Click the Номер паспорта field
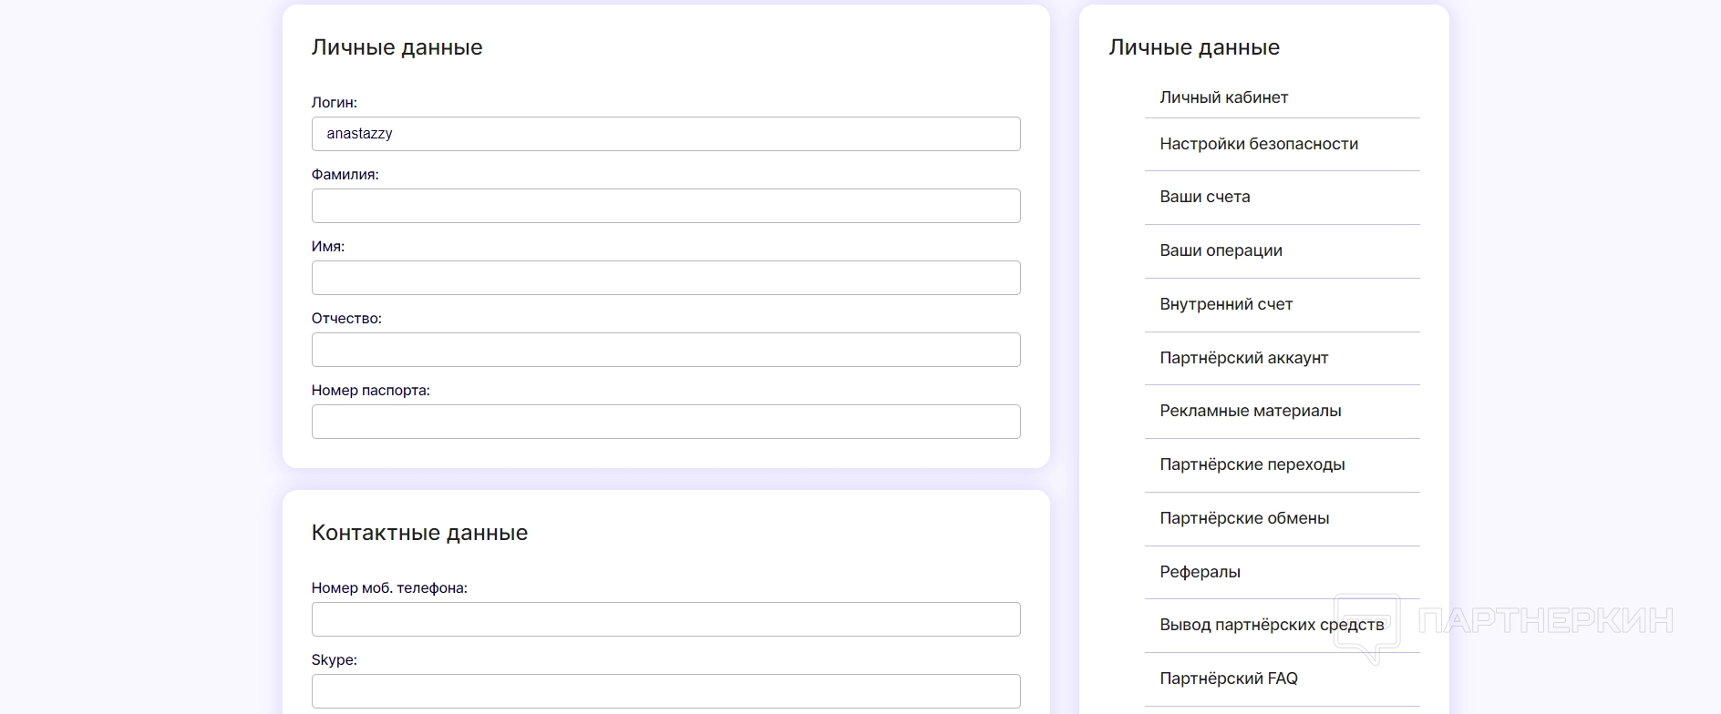Viewport: 1721px width, 714px height. click(x=665, y=422)
